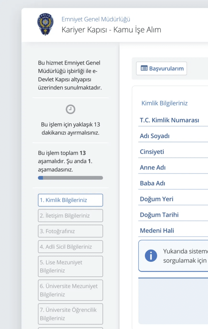Viewport: 208px width, 329px height.
Task: Select the Adı Soyadı row label
Action: (x=155, y=136)
